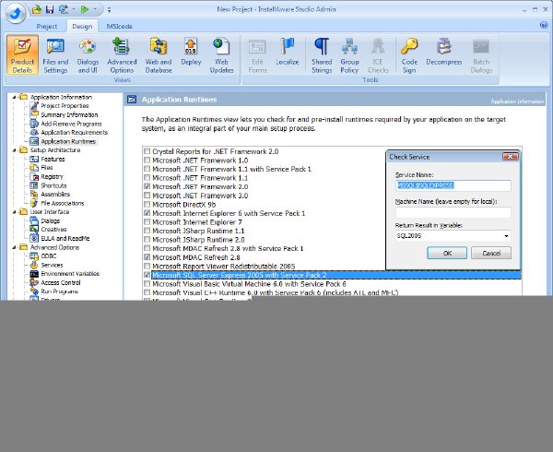The width and height of the screenshot is (553, 452).
Task: Select Services tree item
Action: pyautogui.click(x=52, y=265)
